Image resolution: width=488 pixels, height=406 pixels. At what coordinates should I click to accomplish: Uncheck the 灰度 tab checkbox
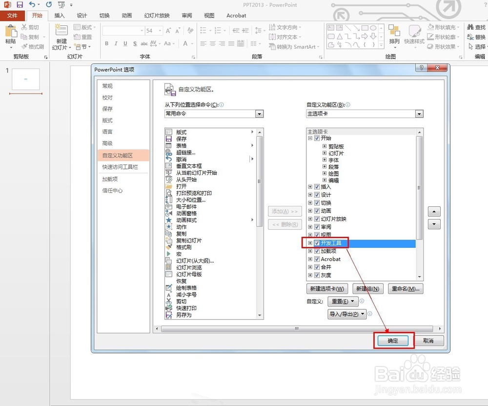pyautogui.click(x=316, y=275)
